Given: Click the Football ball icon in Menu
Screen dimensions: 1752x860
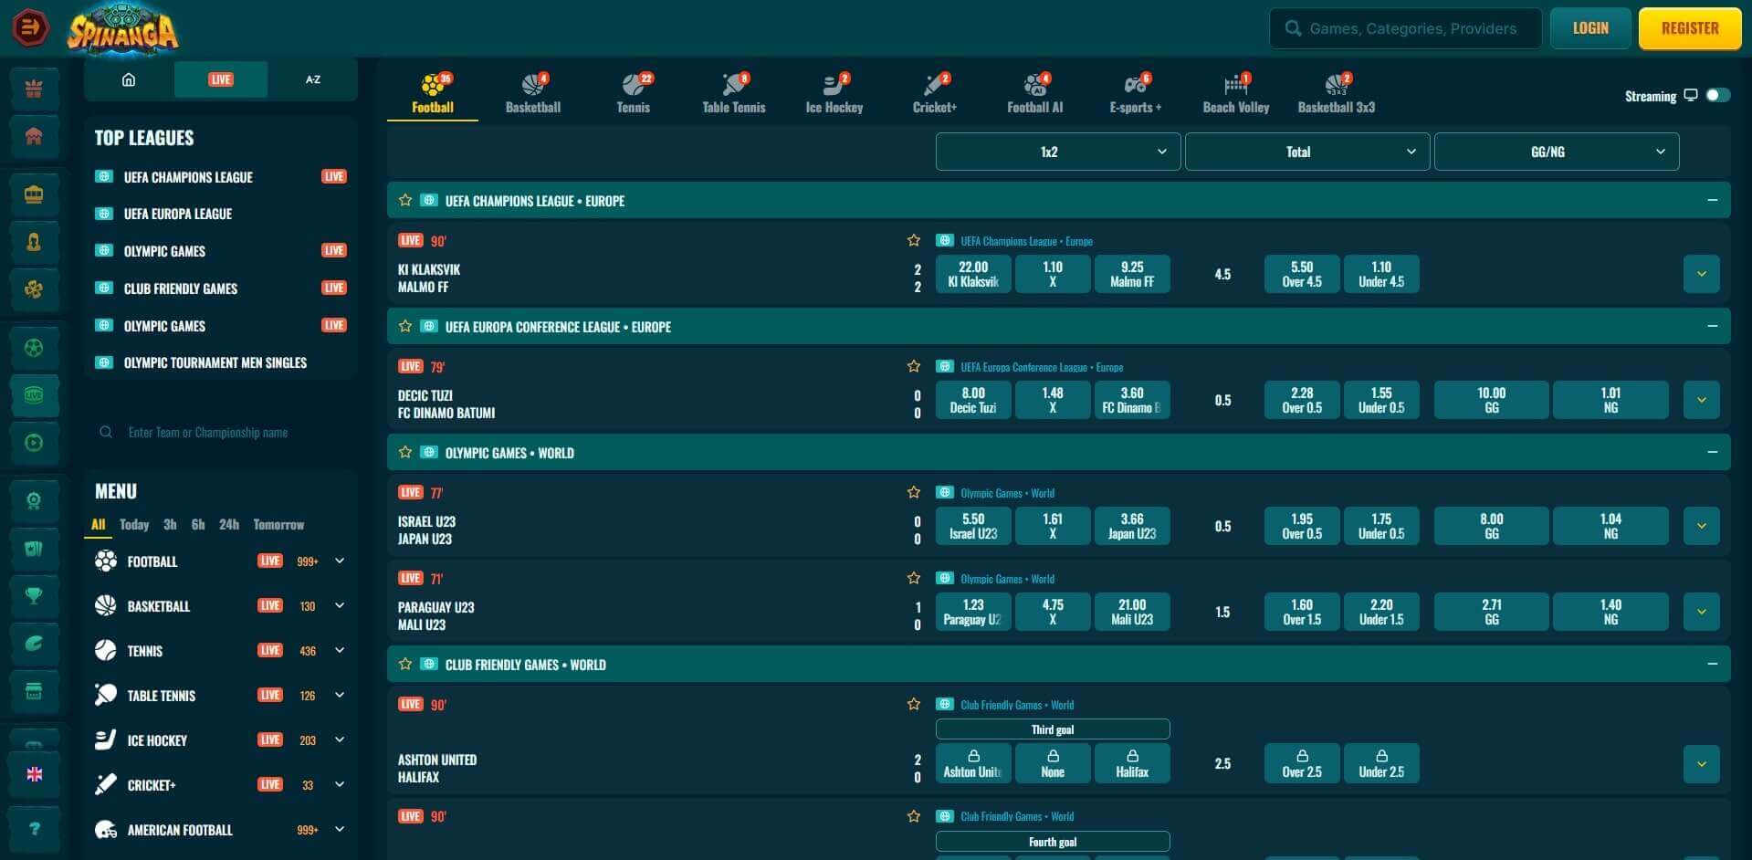Looking at the screenshot, I should click(x=106, y=561).
